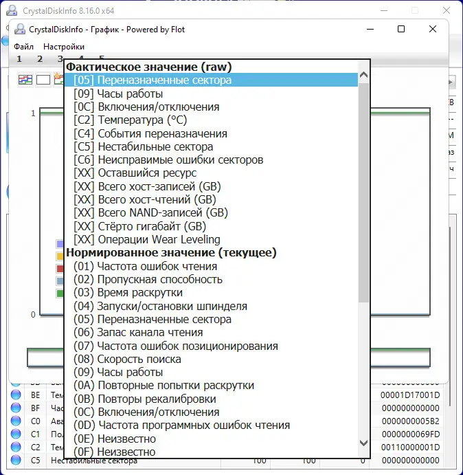Click the dropdown list scrollbar thumb

click(363, 192)
